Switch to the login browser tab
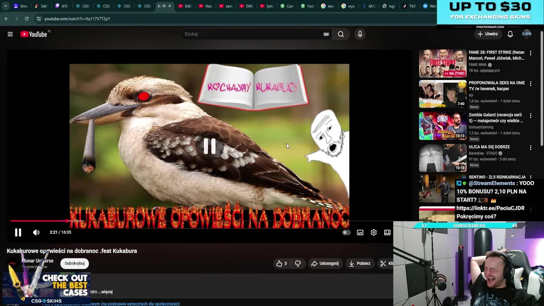The width and height of the screenshot is (544, 306). coord(389,6)
